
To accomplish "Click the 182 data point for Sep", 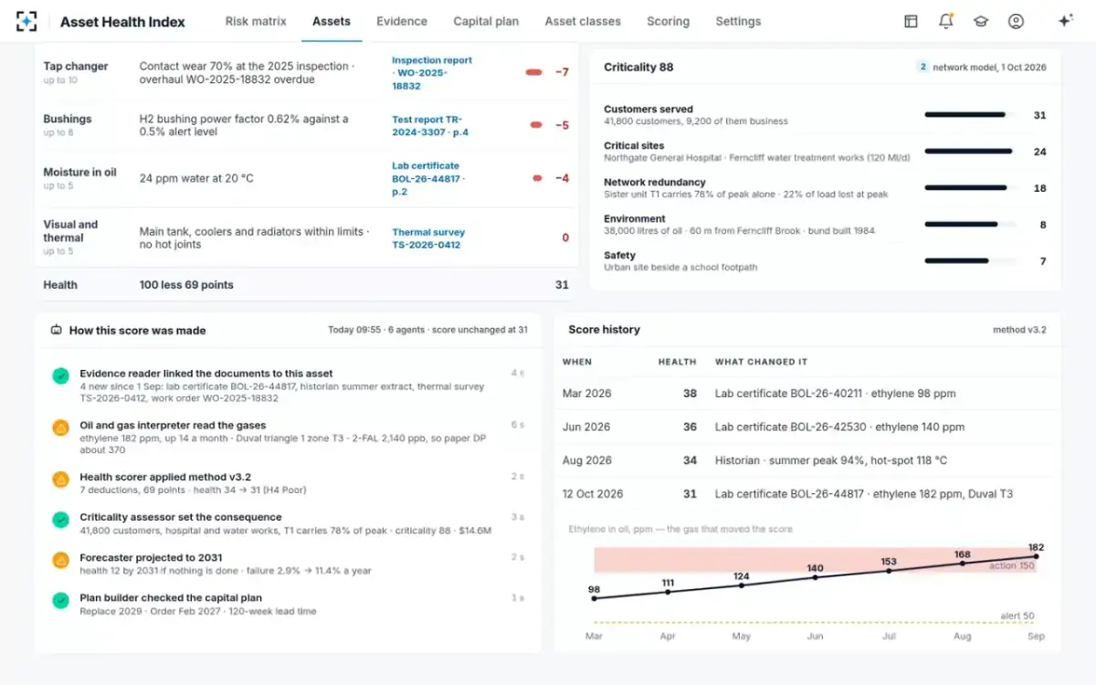I will pyautogui.click(x=1036, y=555).
